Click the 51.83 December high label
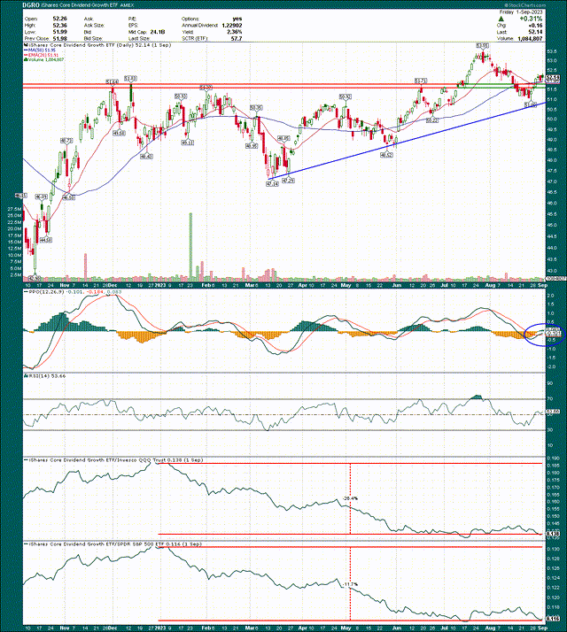This screenshot has width=567, height=632. pos(131,78)
